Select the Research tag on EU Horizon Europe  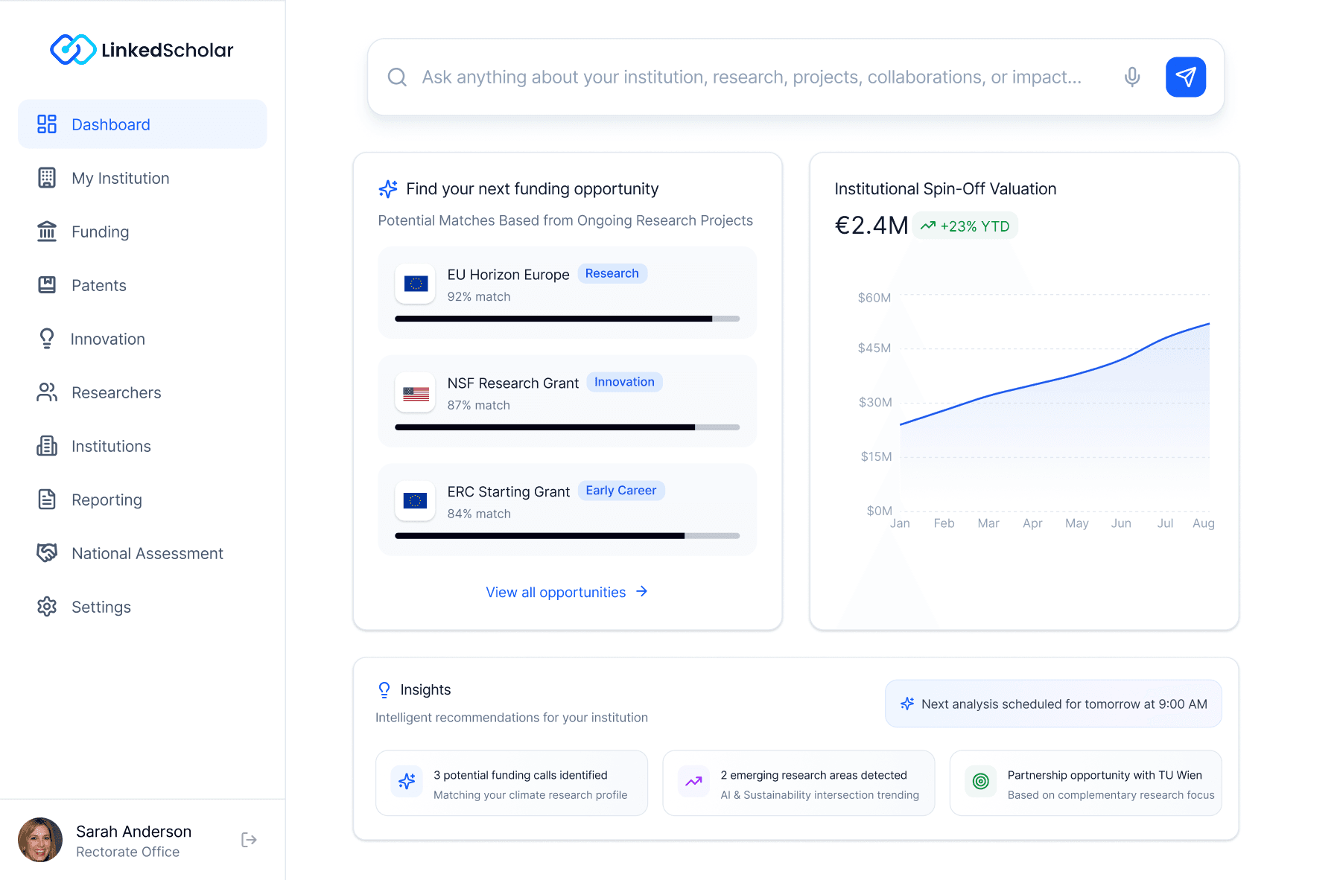612,273
